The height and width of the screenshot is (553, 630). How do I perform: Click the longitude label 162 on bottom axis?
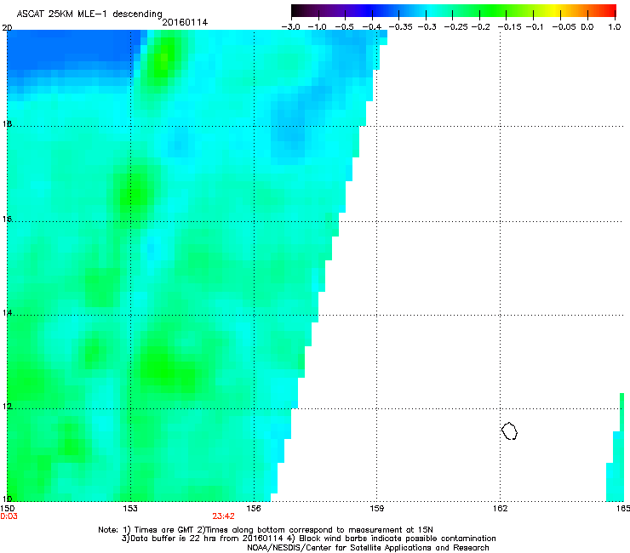501,509
